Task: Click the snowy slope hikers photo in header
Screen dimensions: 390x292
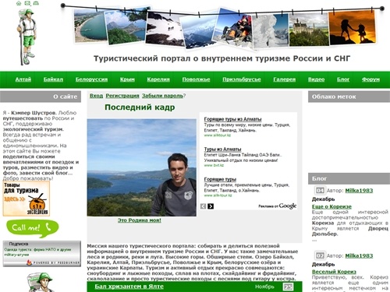Action: [165, 29]
